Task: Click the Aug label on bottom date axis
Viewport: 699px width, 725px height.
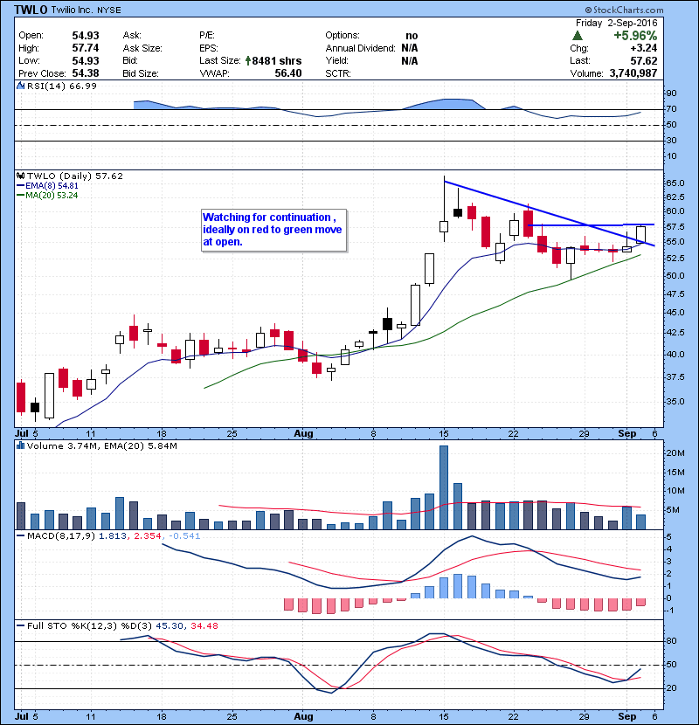Action: (x=303, y=716)
